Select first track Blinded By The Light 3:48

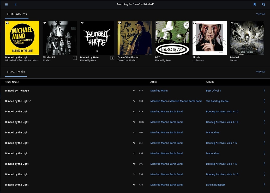click(17, 91)
